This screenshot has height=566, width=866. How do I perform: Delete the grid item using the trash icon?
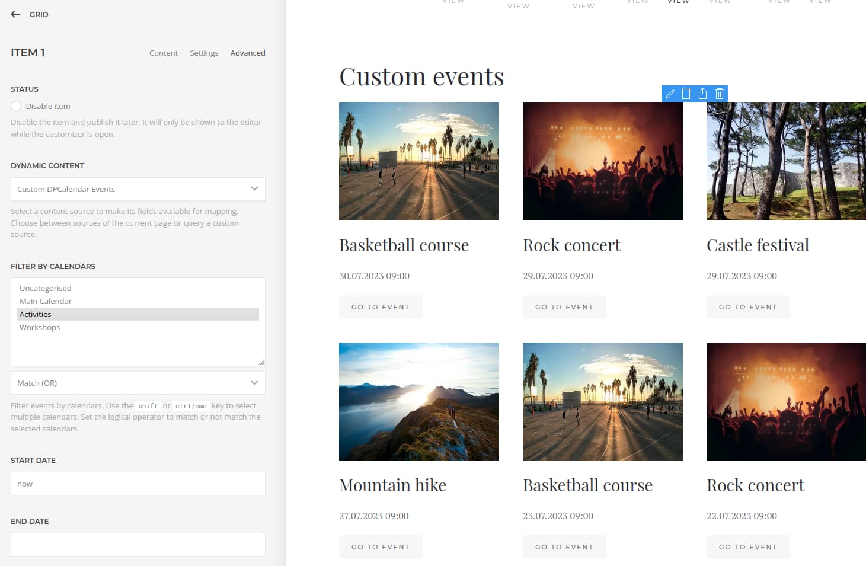point(718,93)
